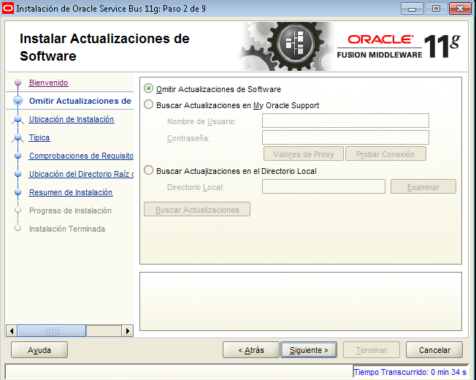Click the Probar Conexión button

click(385, 153)
